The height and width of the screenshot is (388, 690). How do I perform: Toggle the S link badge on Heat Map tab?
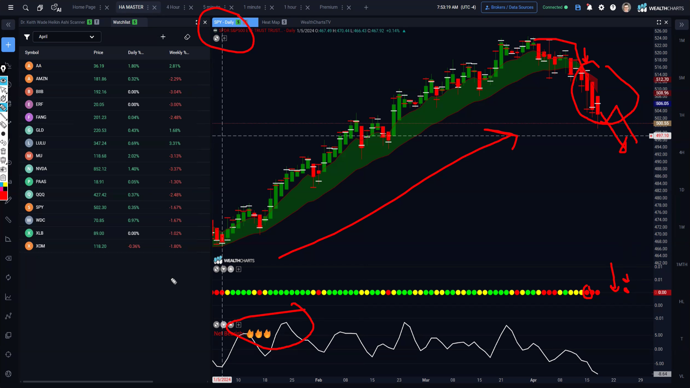pos(284,22)
